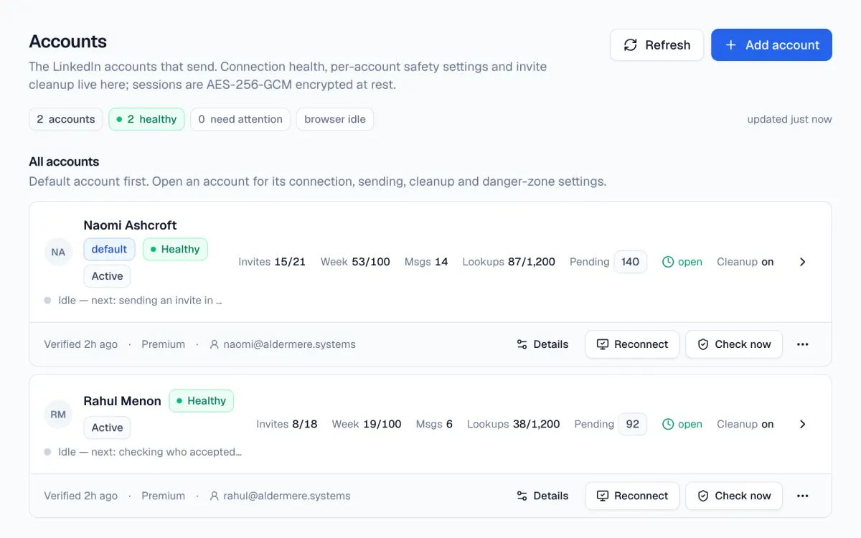Click Rahul's 'Msgs 6' stat
Viewport: 861px width, 538px height.
(x=434, y=424)
